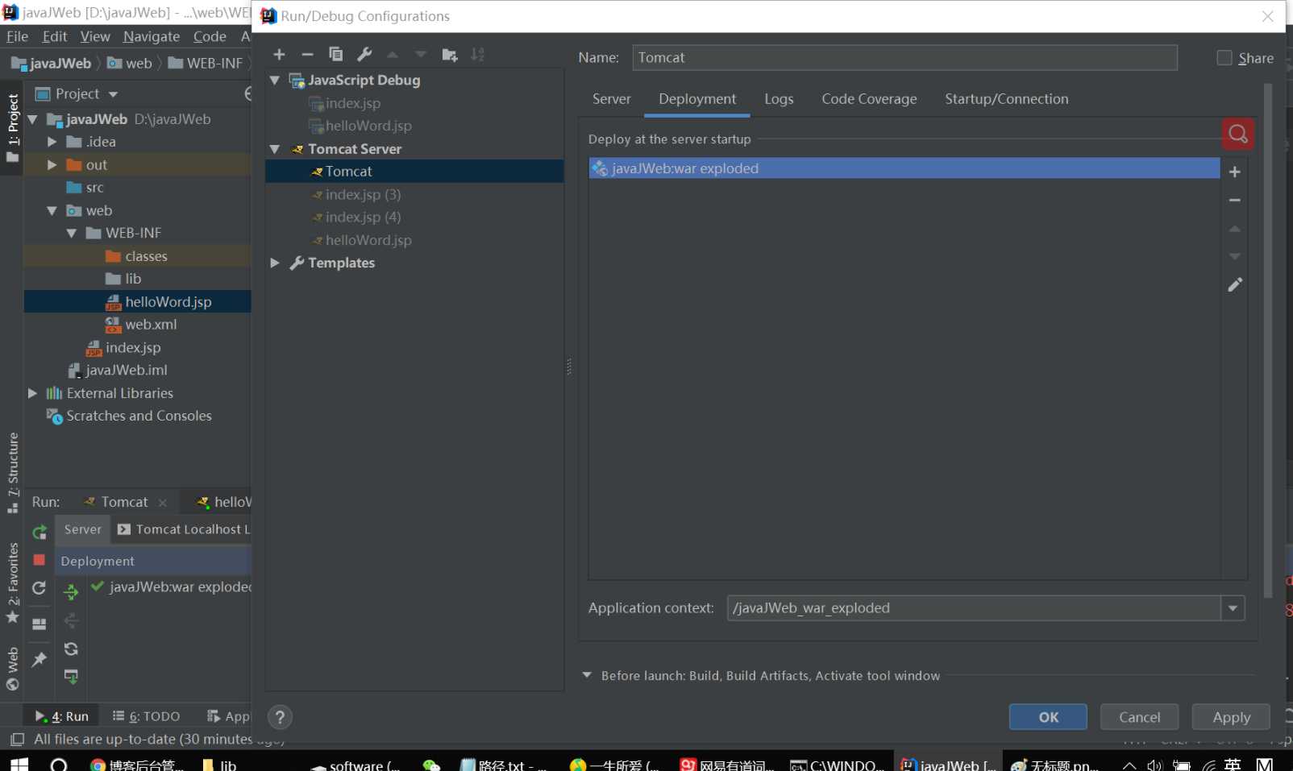Stop the server with red square icon
1293x771 pixels.
click(x=39, y=559)
